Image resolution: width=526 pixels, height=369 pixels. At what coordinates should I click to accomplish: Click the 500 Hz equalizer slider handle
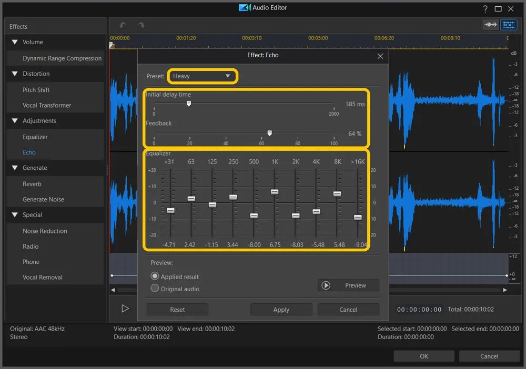[254, 216]
